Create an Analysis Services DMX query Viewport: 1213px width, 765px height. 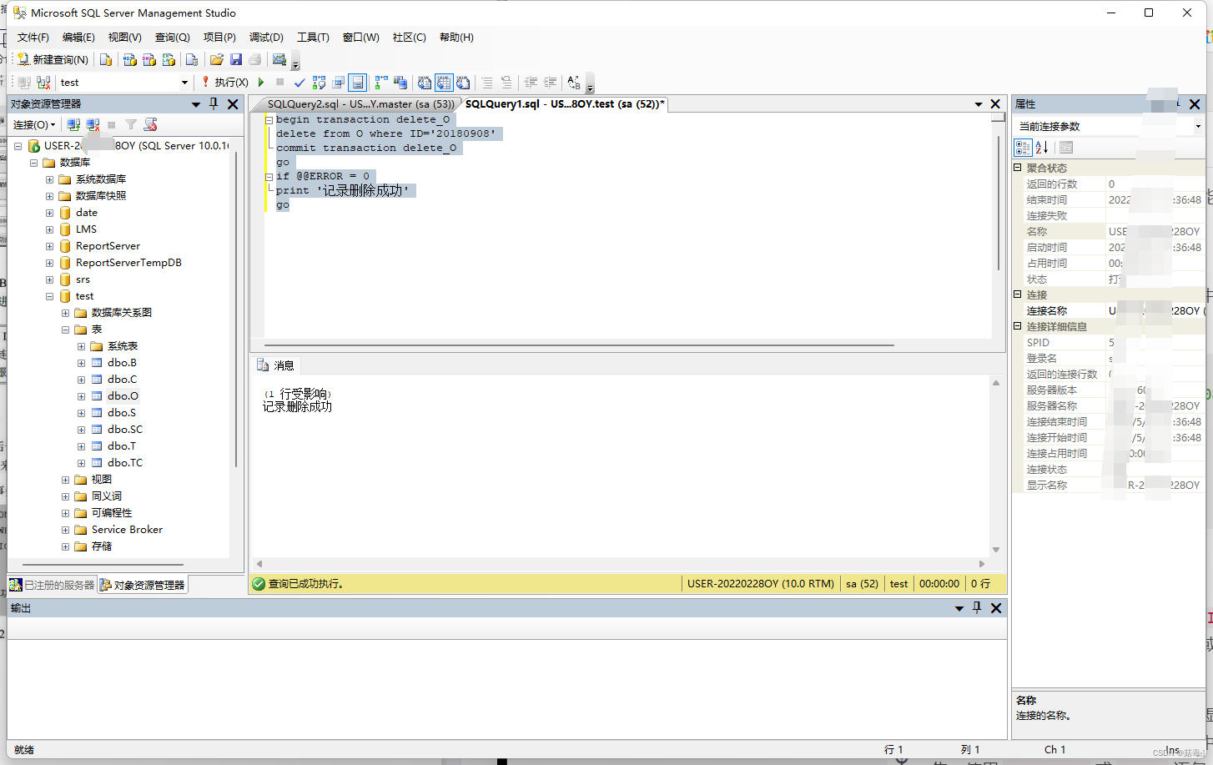click(148, 59)
